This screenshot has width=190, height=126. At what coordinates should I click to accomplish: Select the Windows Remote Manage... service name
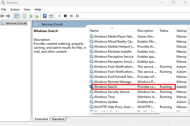tap(114, 82)
